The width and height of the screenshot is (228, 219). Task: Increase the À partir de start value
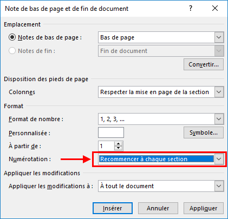(x=118, y=144)
